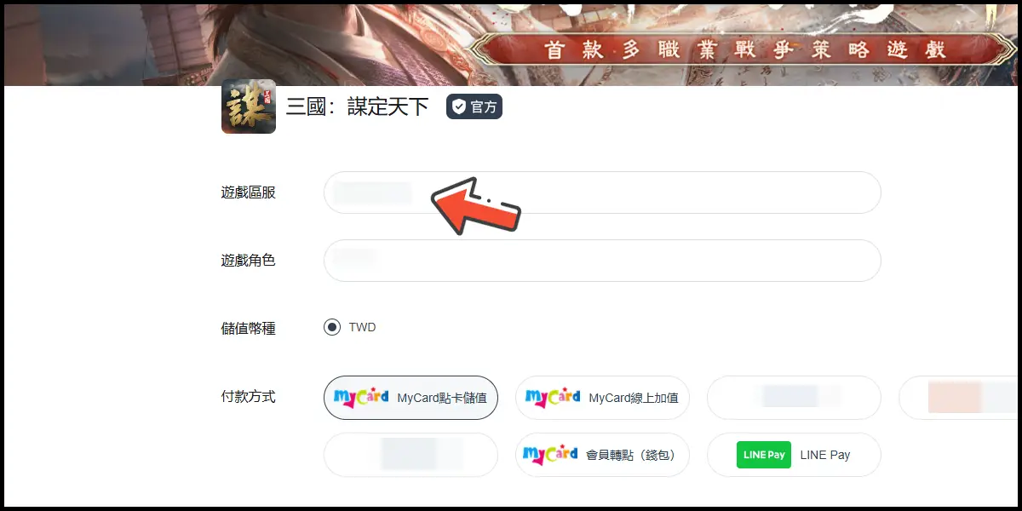Click the 三國:謀定天下 game app icon
Screen dimensions: 1022x511
(x=248, y=106)
